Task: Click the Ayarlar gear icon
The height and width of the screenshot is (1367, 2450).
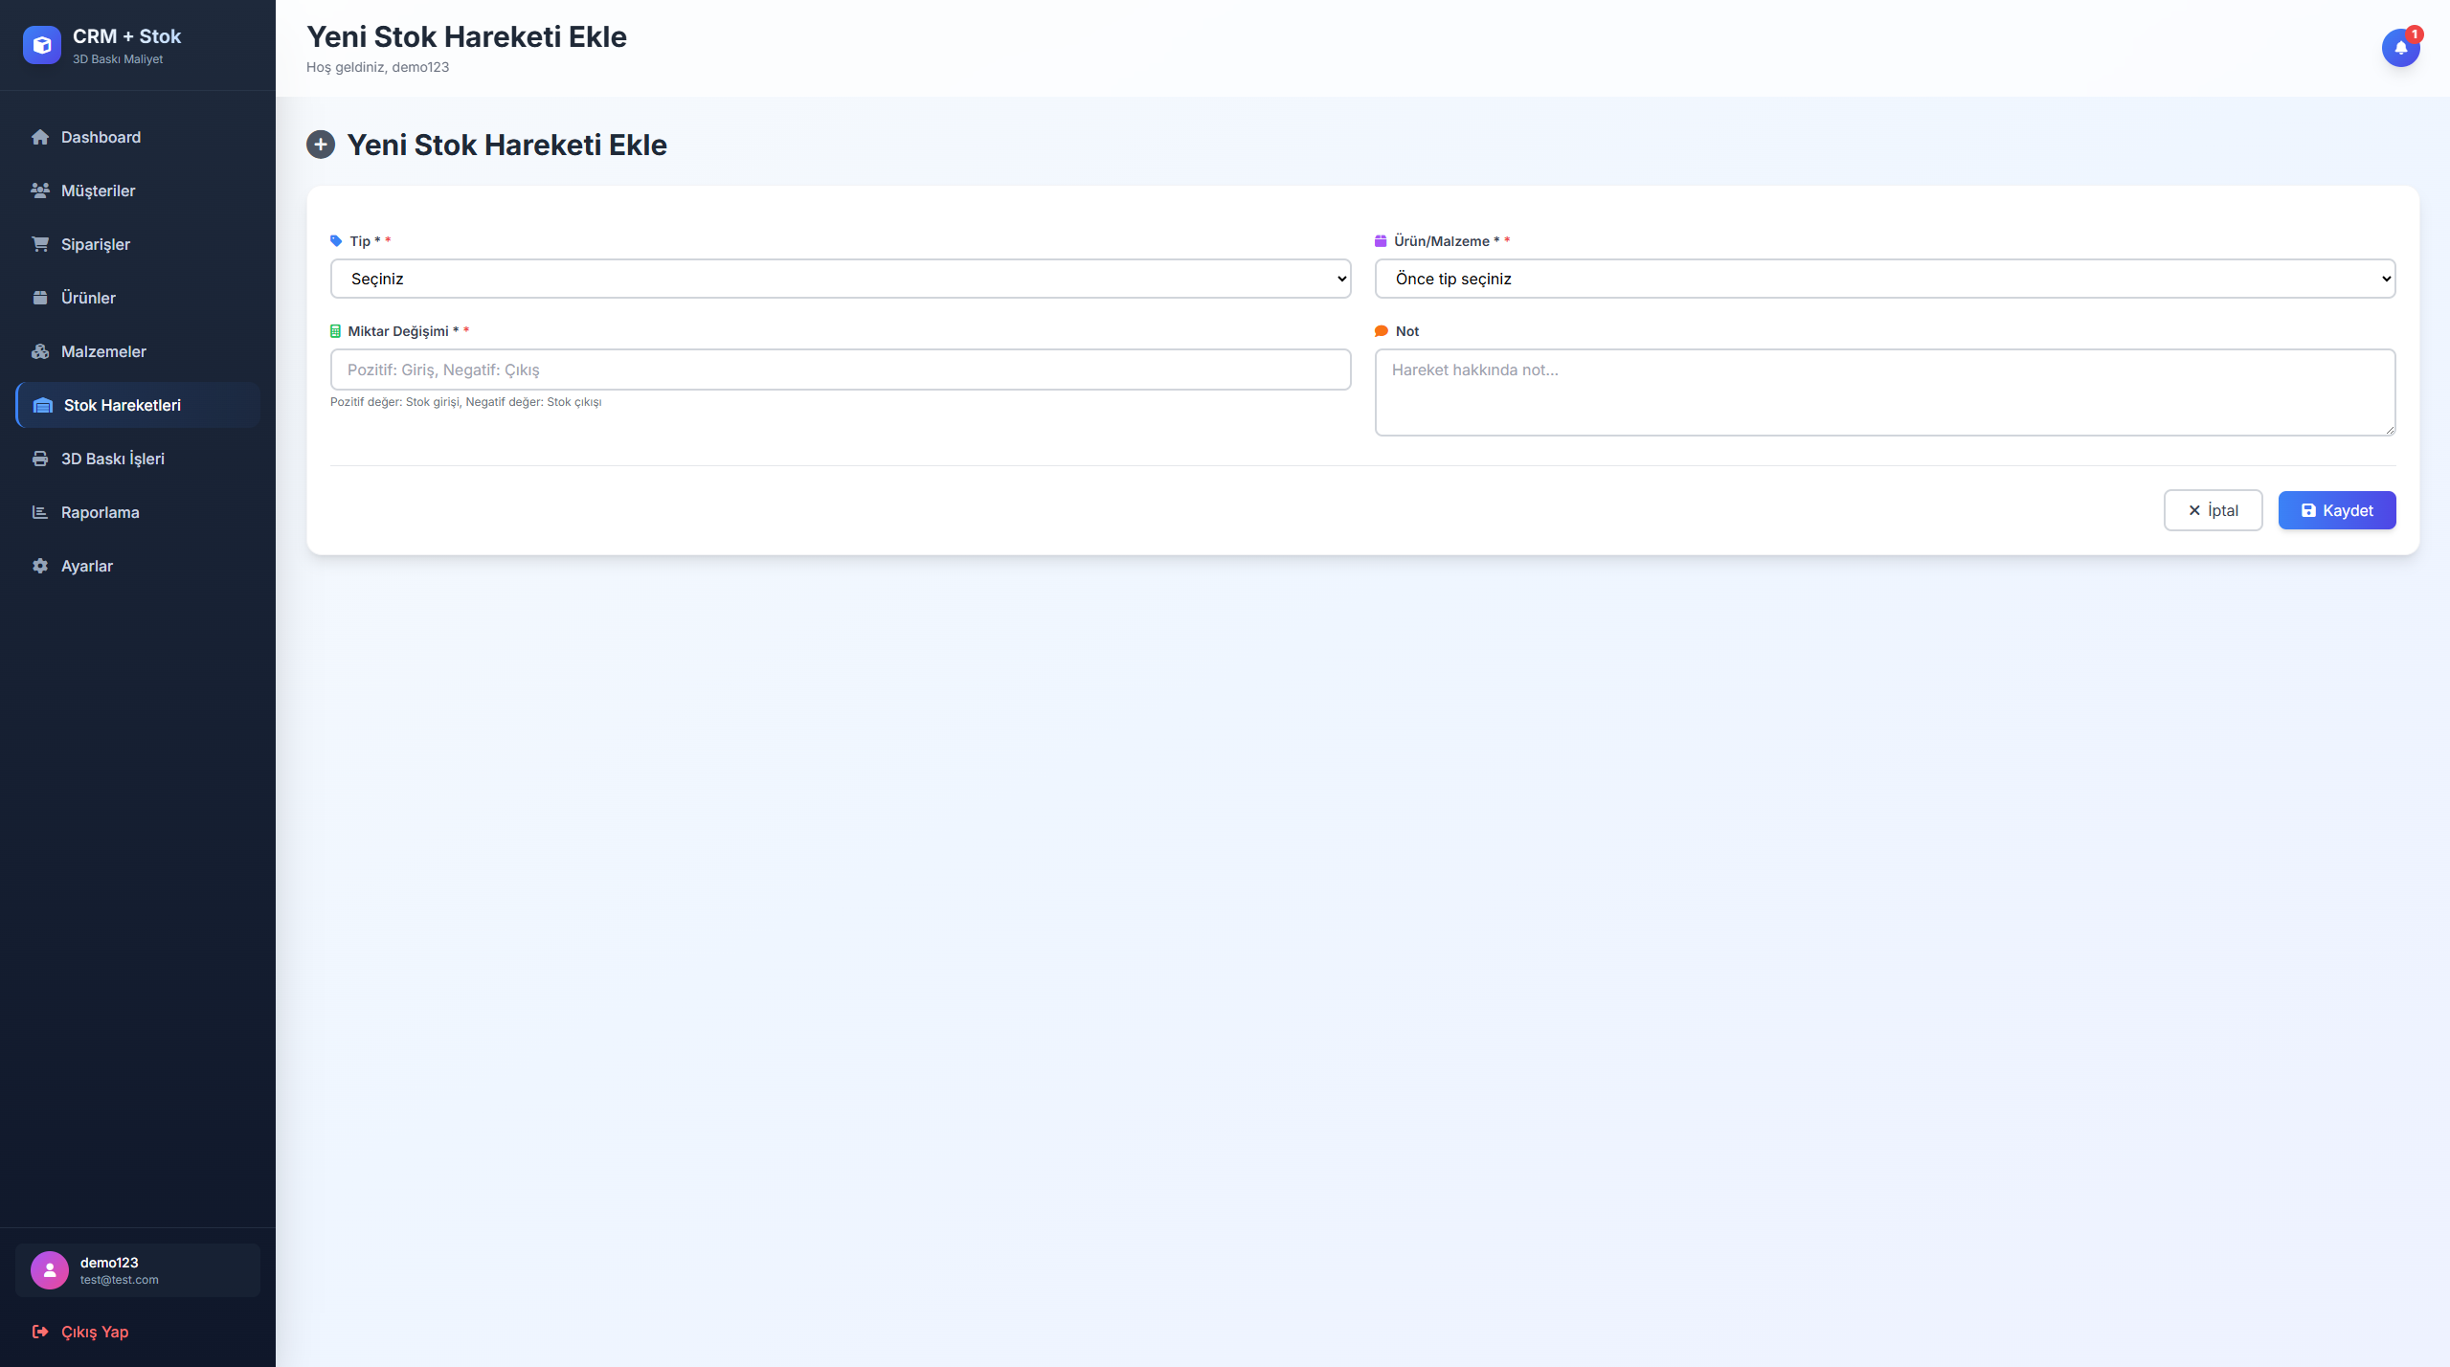Action: (40, 566)
